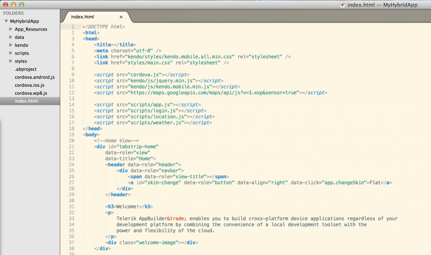Open cordova.wp8.js in the sidebar
This screenshot has width=431, height=255.
tap(31, 93)
